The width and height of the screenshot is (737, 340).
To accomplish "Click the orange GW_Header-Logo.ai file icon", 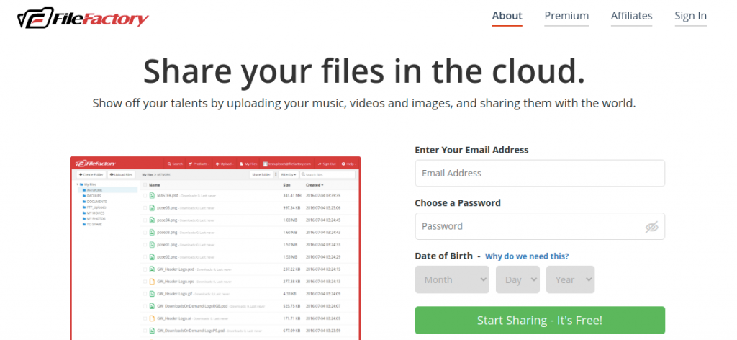I will point(152,318).
